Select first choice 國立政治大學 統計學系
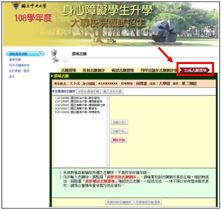Viewport: 222px width, 210px height. (77, 98)
